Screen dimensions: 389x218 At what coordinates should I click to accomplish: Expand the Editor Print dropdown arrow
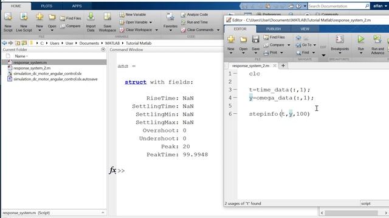281,53
